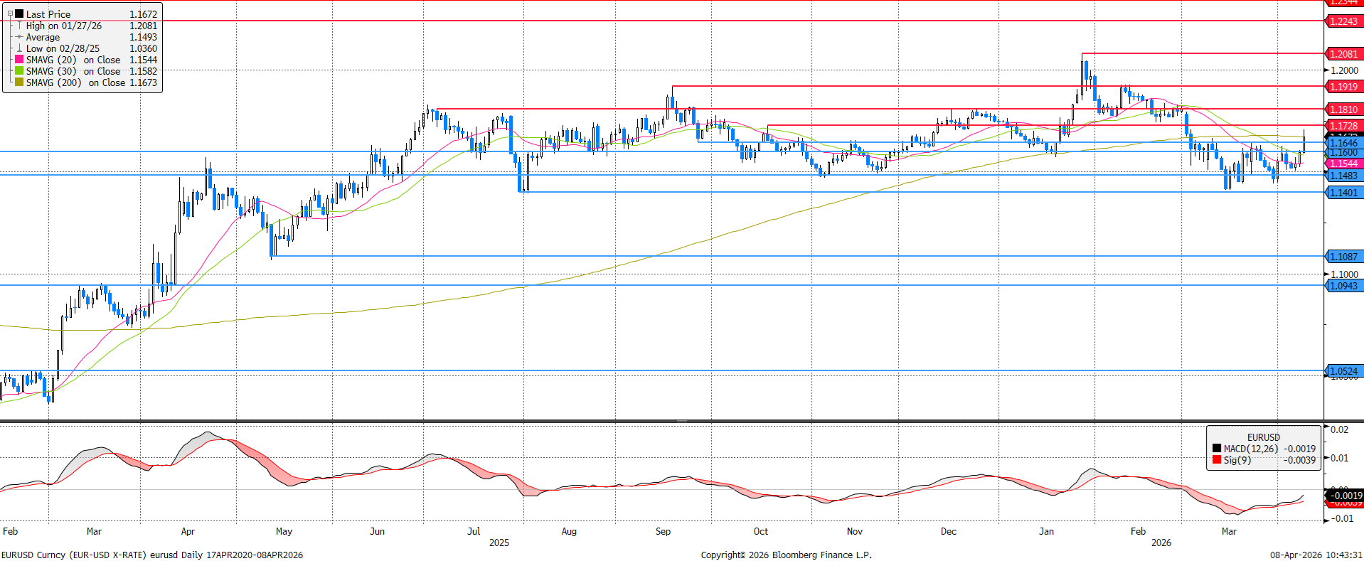1364x561 pixels.
Task: Click the blue 1.0524 price level tag
Action: tap(1343, 371)
